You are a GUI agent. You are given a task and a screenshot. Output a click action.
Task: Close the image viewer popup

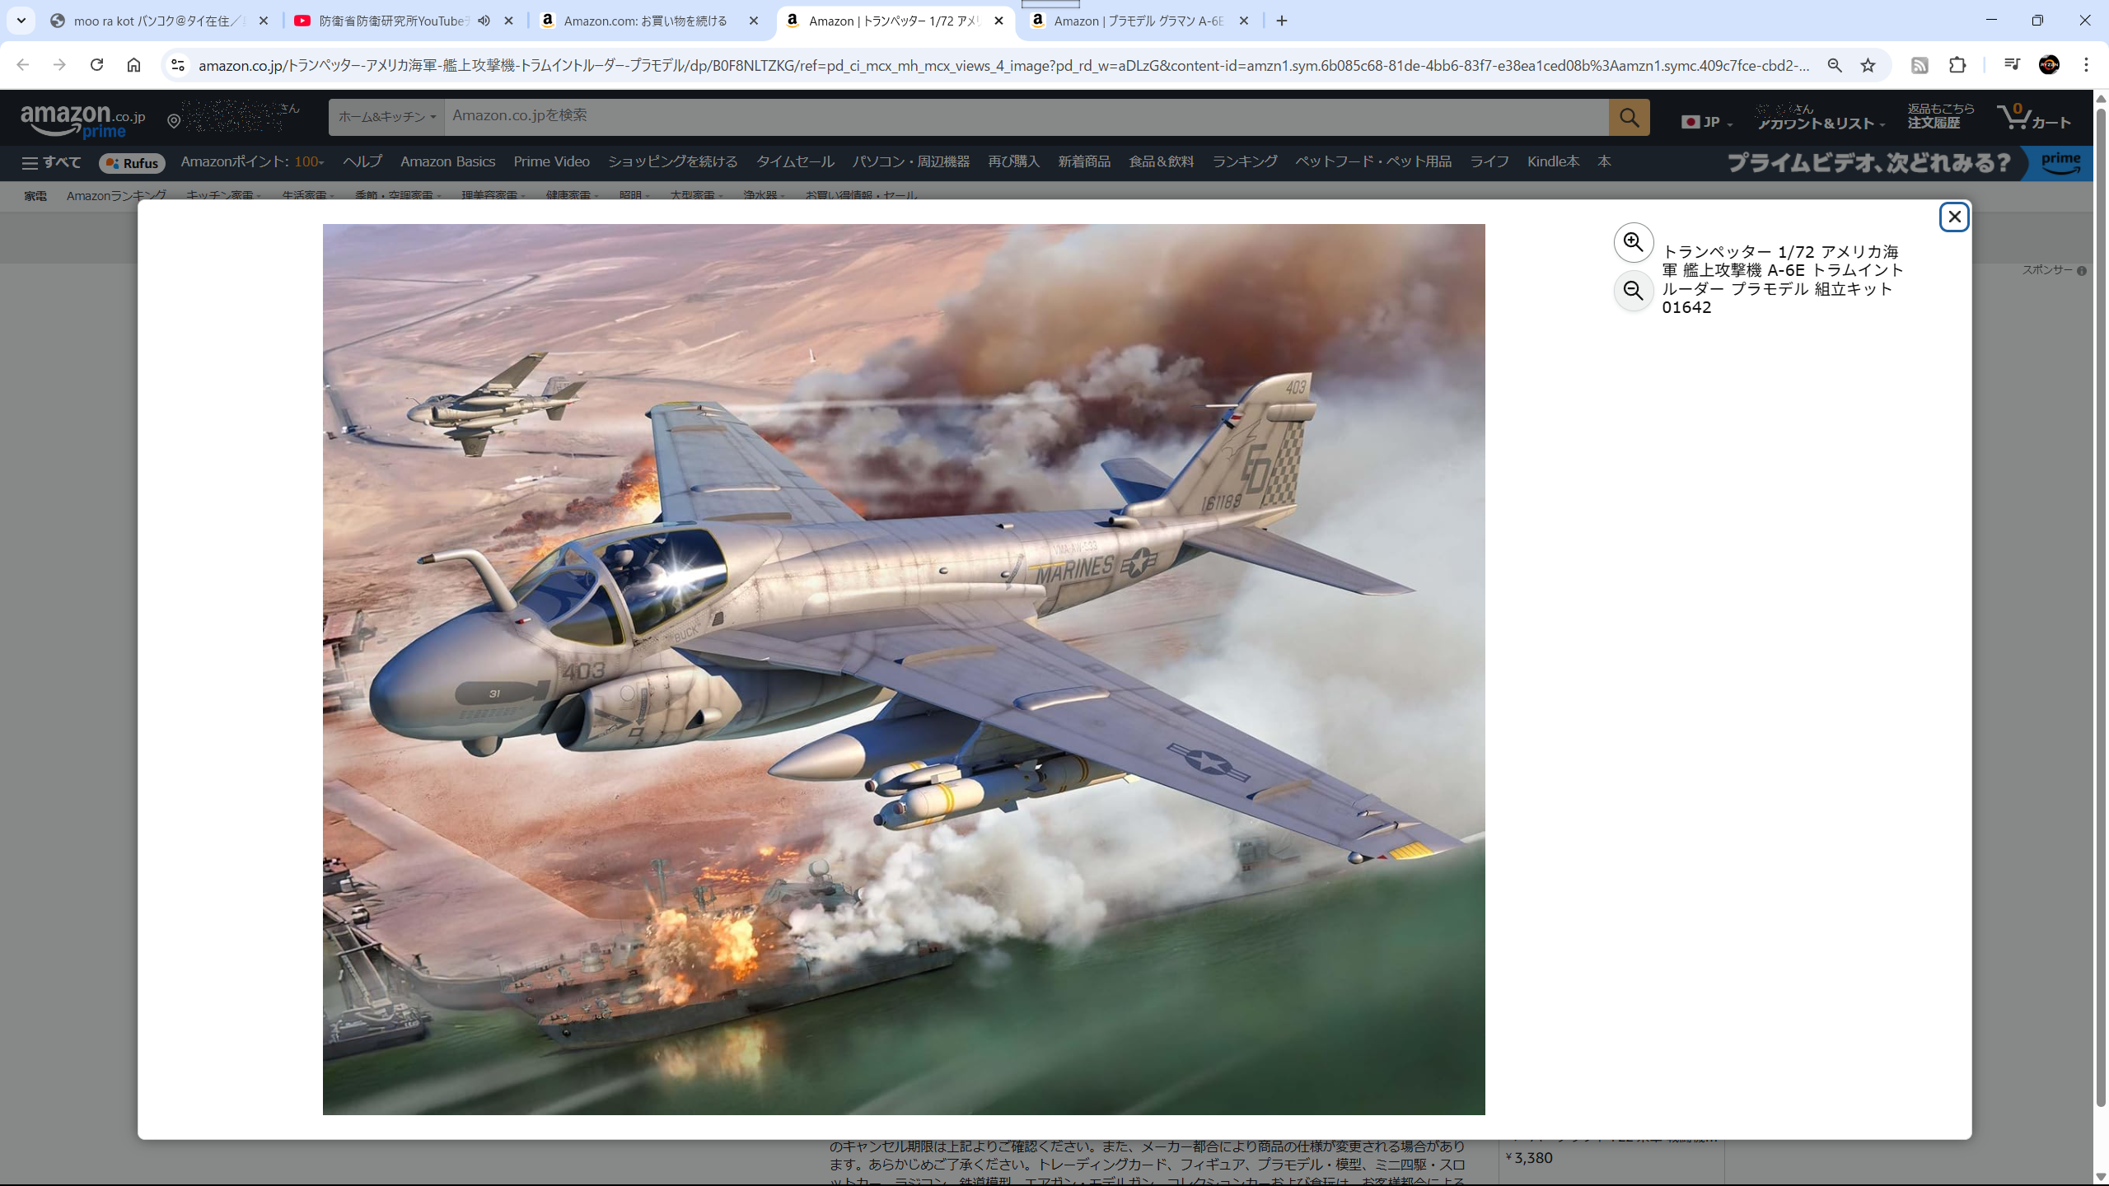pos(1953,217)
